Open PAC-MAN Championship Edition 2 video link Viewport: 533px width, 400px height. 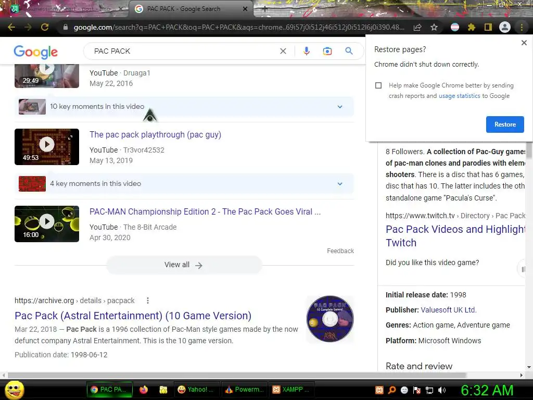click(x=205, y=212)
